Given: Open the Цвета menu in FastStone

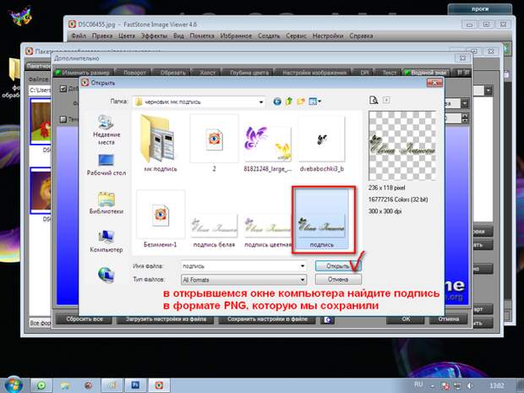Looking at the screenshot, I should tap(127, 35).
